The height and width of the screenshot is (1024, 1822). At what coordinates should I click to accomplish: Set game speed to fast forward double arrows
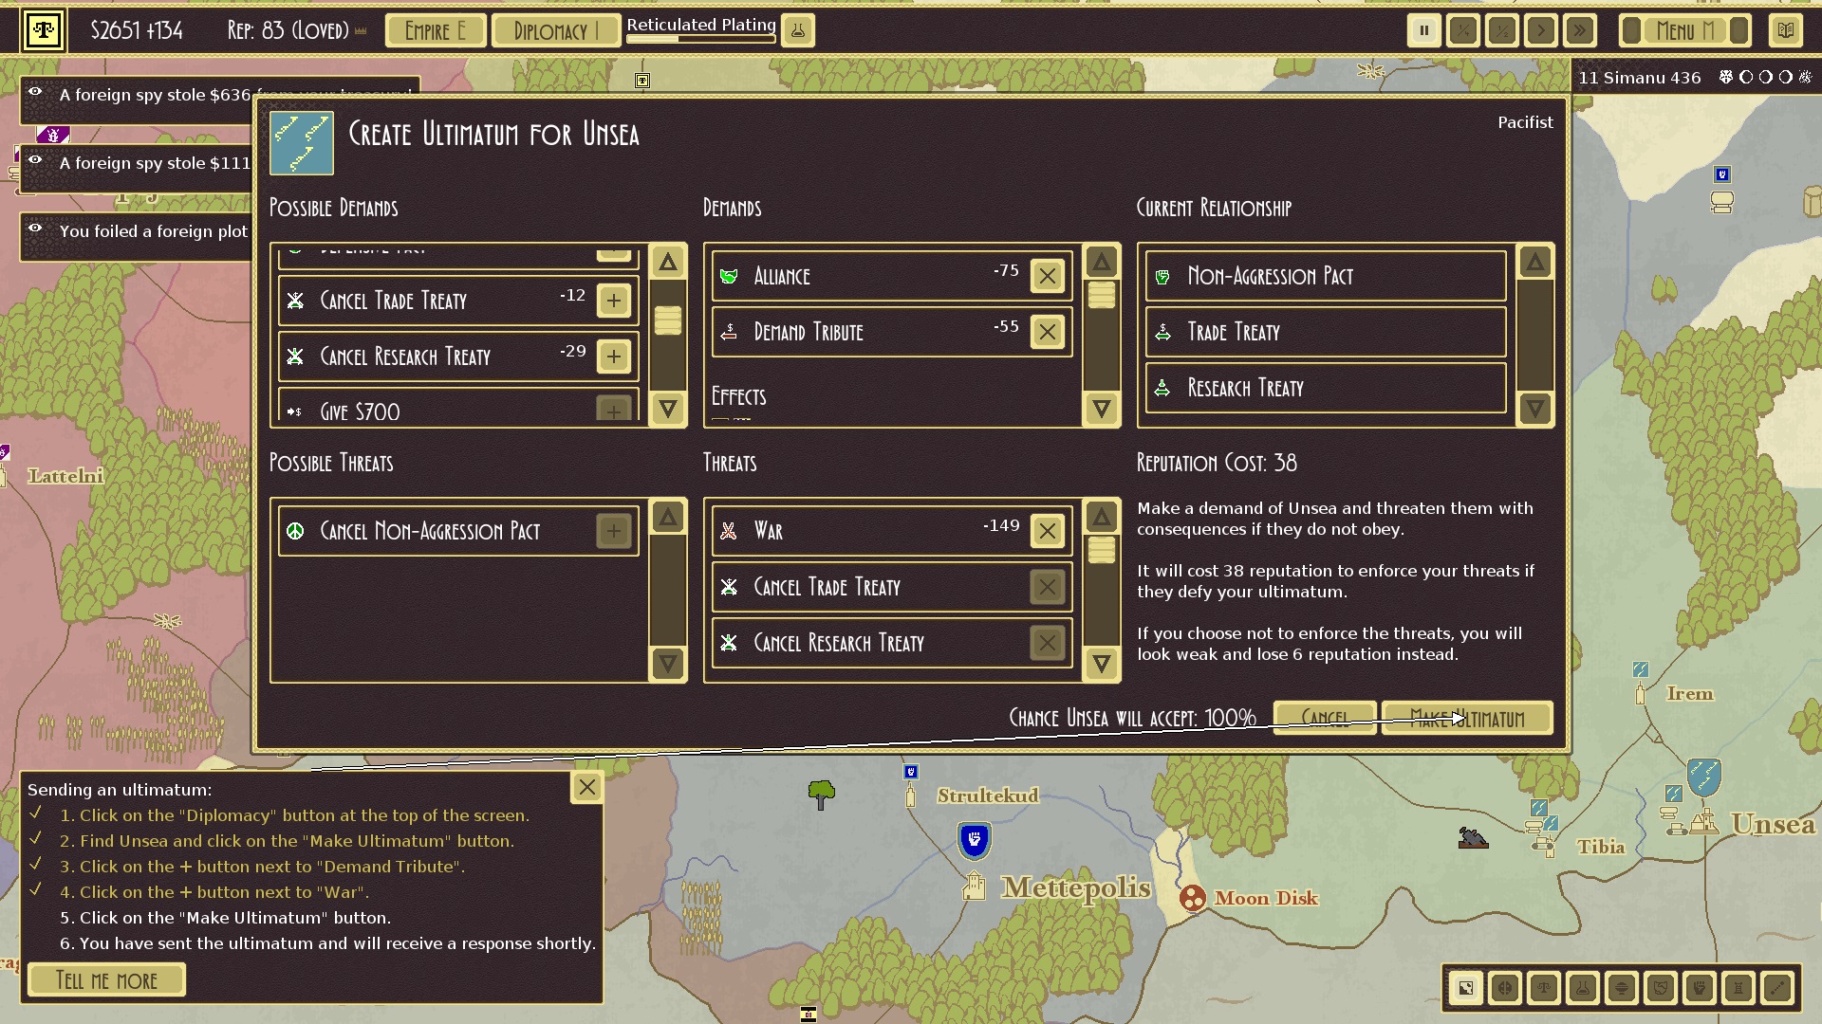tap(1579, 30)
